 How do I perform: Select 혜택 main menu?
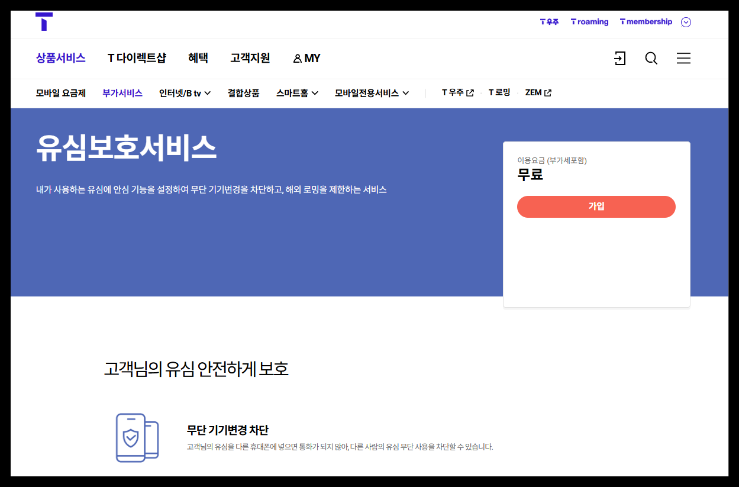coord(198,58)
